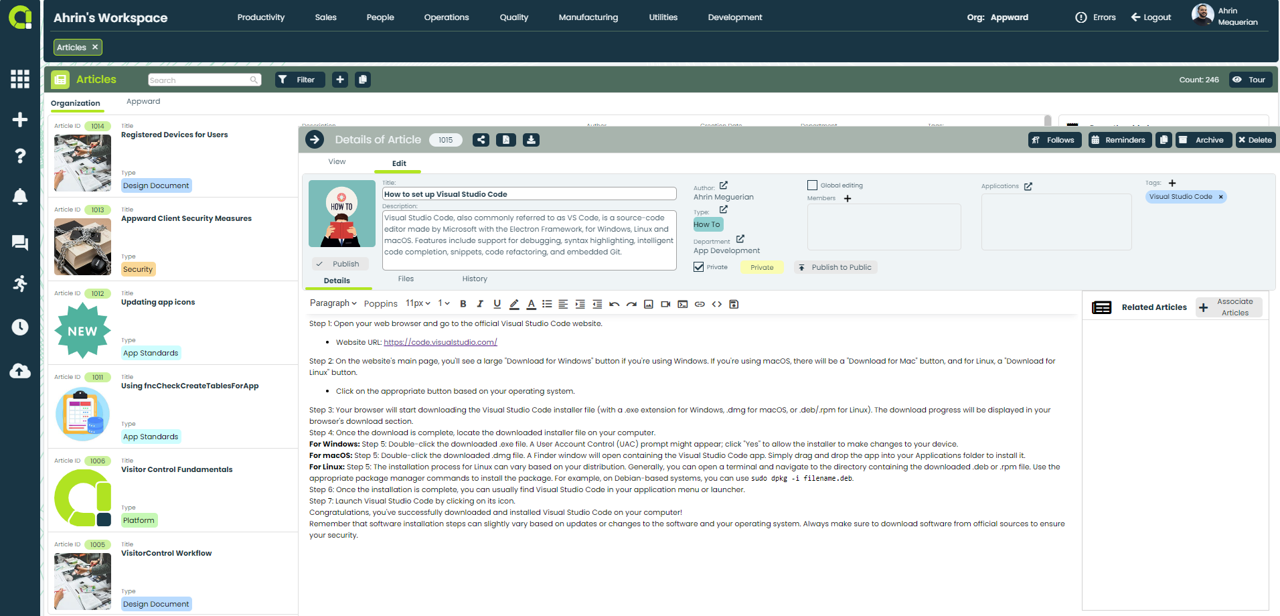1280x616 pixels.
Task: Open the Development menu
Action: (735, 17)
